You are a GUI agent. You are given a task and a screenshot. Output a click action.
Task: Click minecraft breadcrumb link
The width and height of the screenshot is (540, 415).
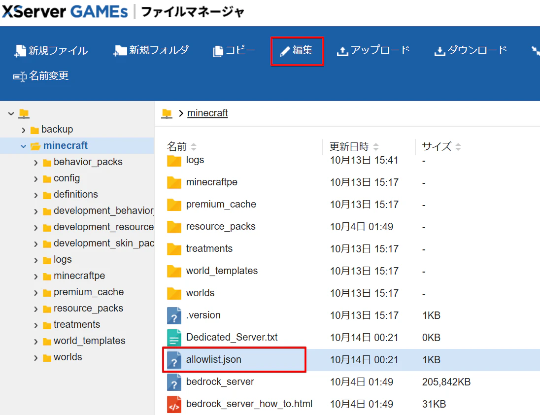click(207, 113)
